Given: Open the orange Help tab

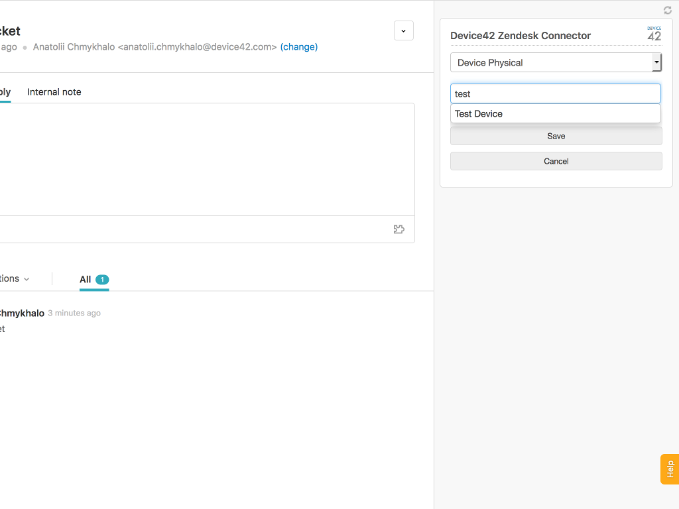Looking at the screenshot, I should tap(669, 469).
